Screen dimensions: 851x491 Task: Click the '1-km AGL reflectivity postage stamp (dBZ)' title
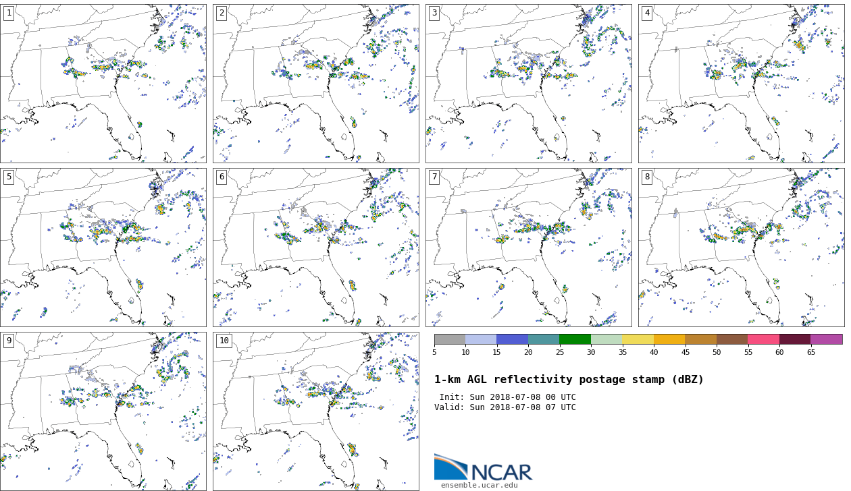tap(569, 380)
